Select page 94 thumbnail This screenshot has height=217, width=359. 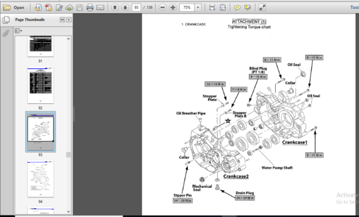(x=41, y=179)
